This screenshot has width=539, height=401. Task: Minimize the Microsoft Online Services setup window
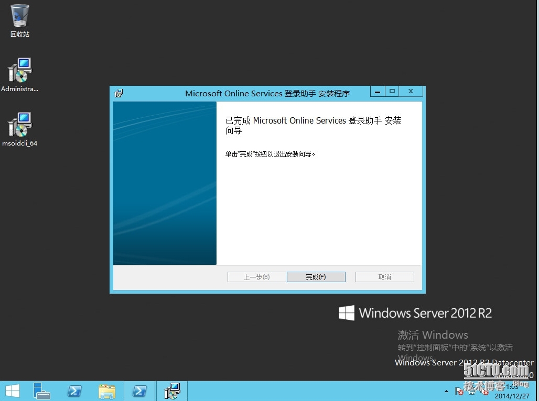coord(378,91)
